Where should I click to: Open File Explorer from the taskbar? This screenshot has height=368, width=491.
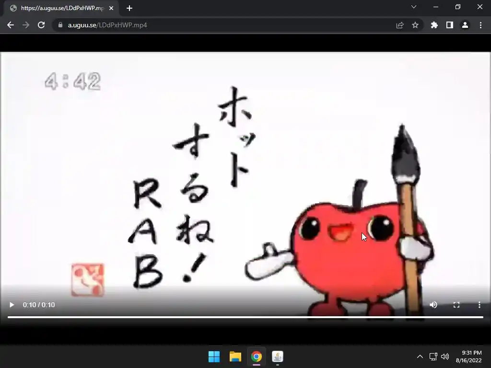[235, 356]
